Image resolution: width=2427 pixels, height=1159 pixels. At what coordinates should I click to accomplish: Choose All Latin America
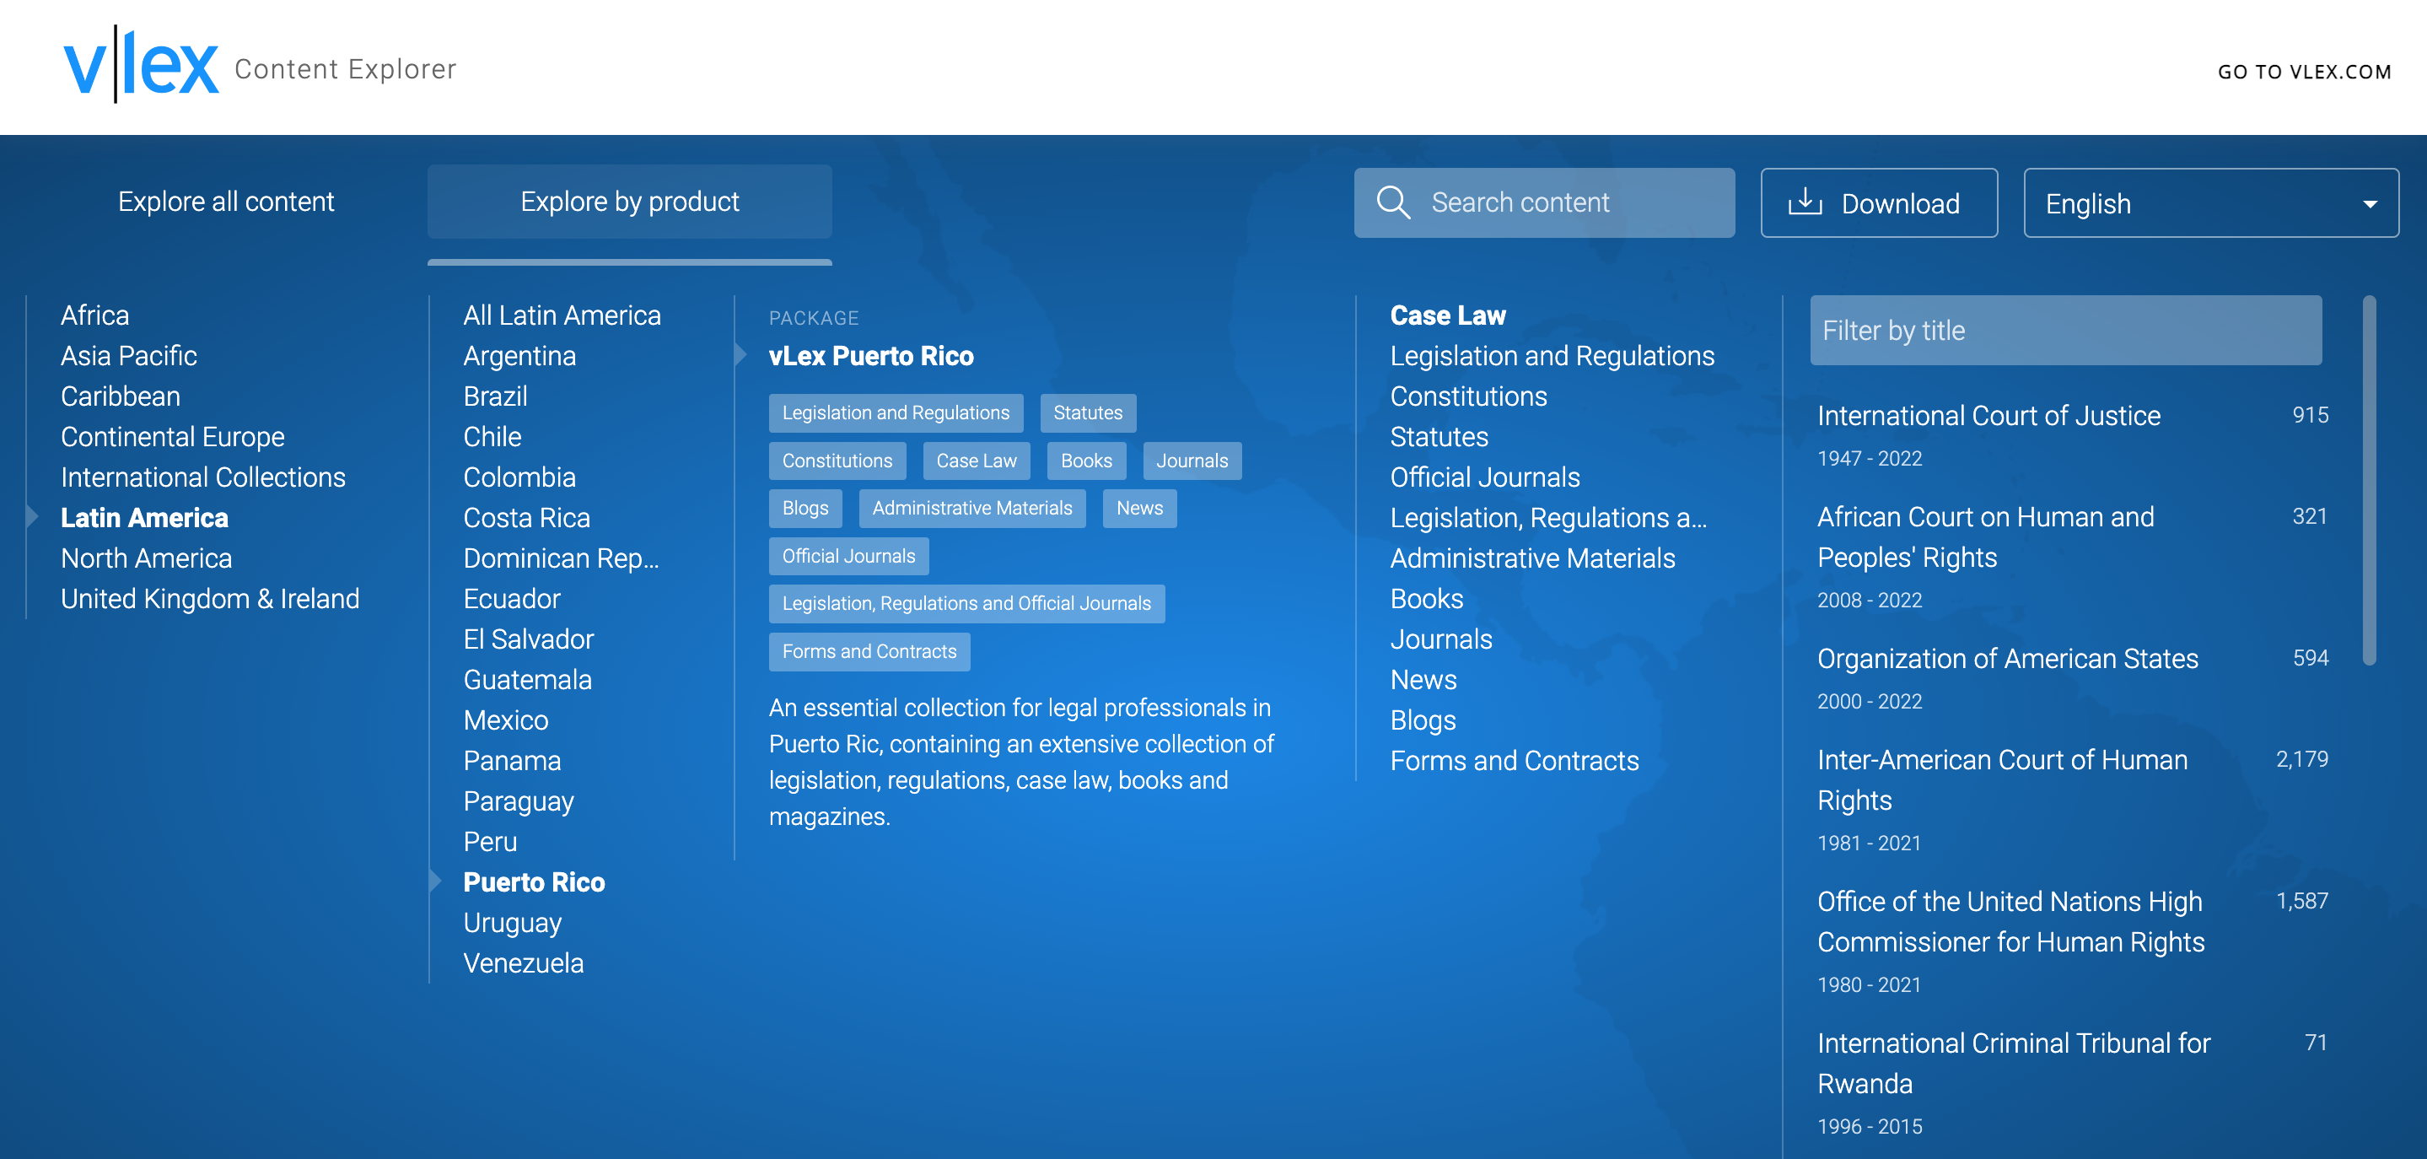[x=562, y=315]
